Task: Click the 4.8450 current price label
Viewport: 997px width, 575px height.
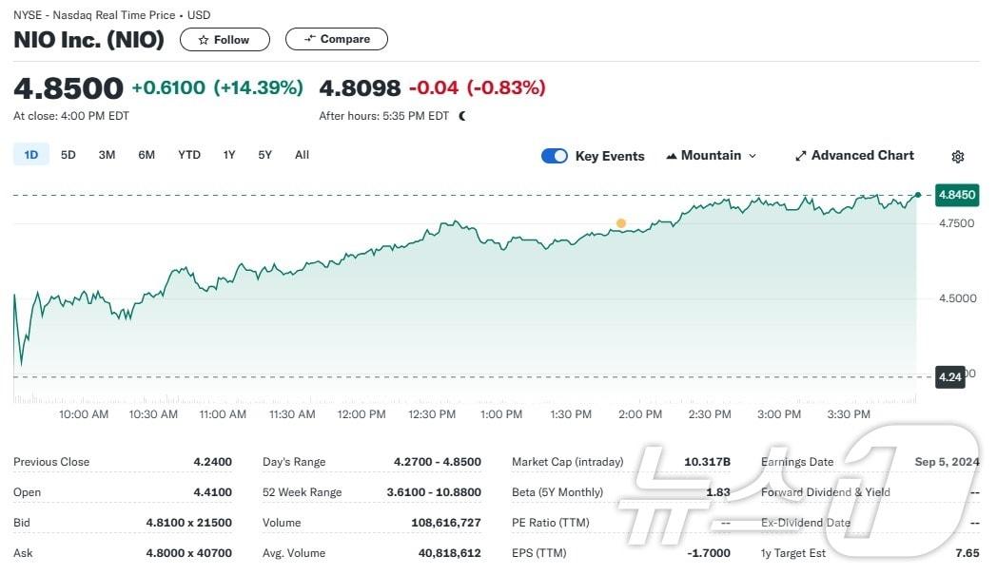Action: [956, 195]
